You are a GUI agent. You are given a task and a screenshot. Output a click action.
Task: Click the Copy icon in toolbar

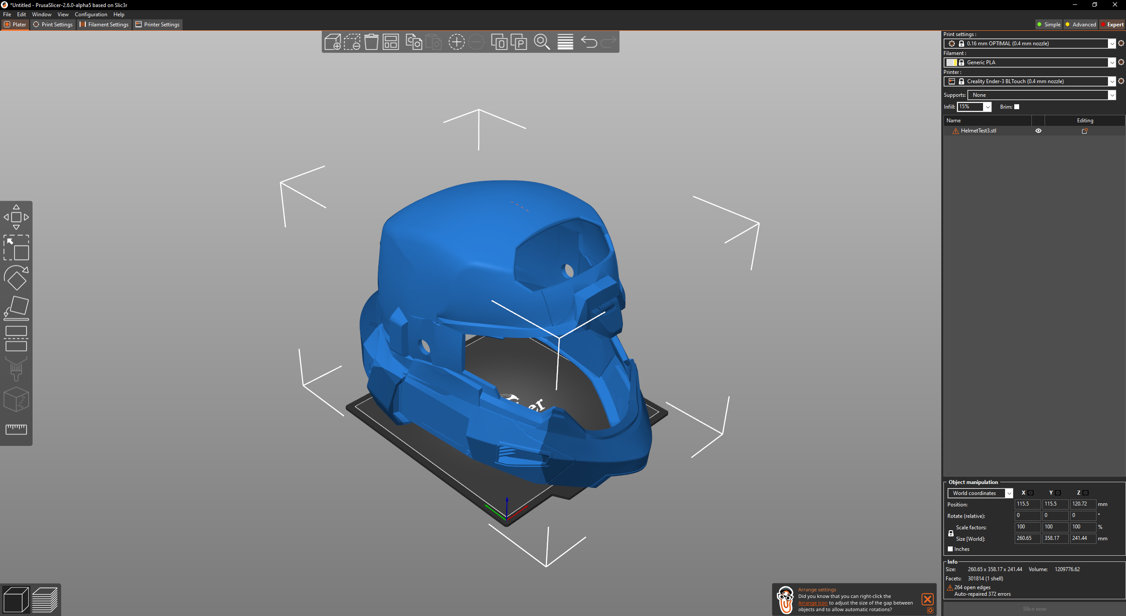[x=413, y=42]
